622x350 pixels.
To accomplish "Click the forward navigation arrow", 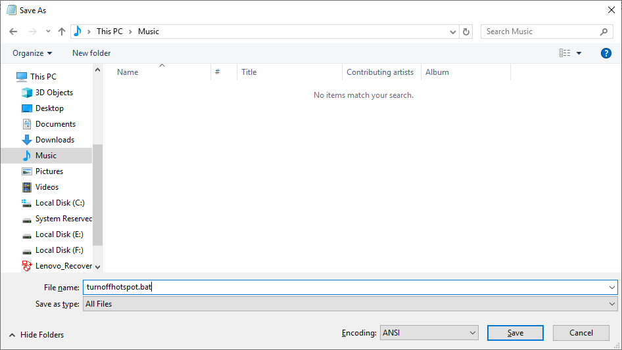I will [32, 32].
